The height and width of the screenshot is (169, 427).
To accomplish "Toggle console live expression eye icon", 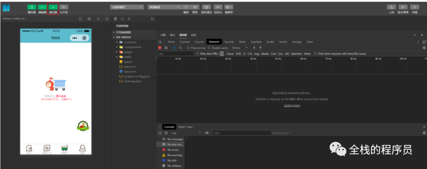I will (x=207, y=133).
